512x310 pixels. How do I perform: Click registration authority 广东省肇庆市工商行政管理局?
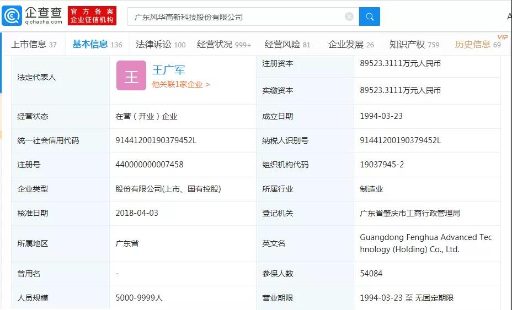coord(410,213)
